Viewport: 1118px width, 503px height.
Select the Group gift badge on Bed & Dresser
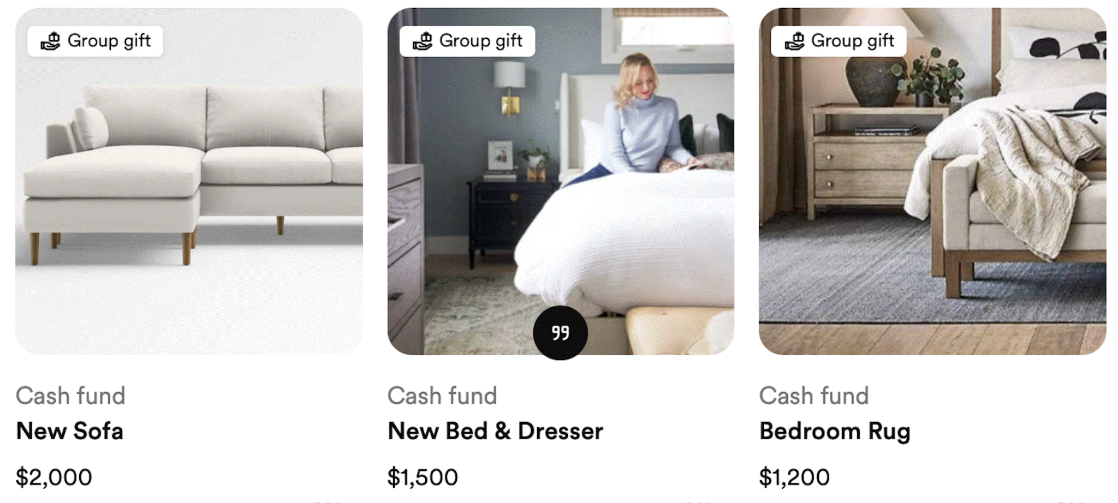point(467,41)
